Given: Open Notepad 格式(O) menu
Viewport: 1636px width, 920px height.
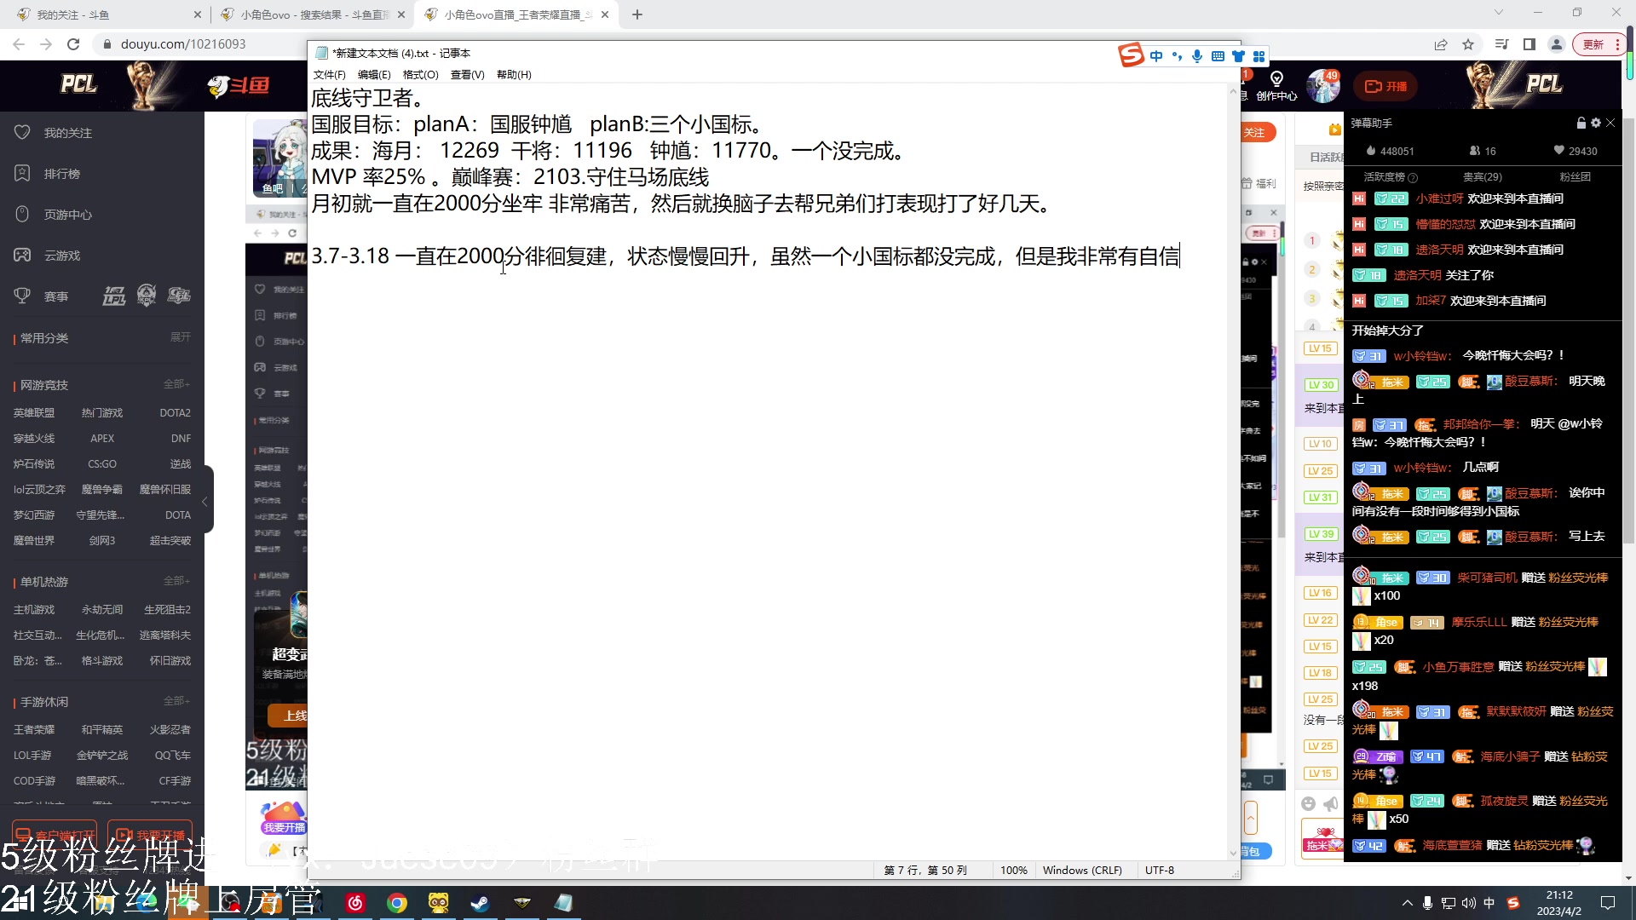Looking at the screenshot, I should [420, 75].
